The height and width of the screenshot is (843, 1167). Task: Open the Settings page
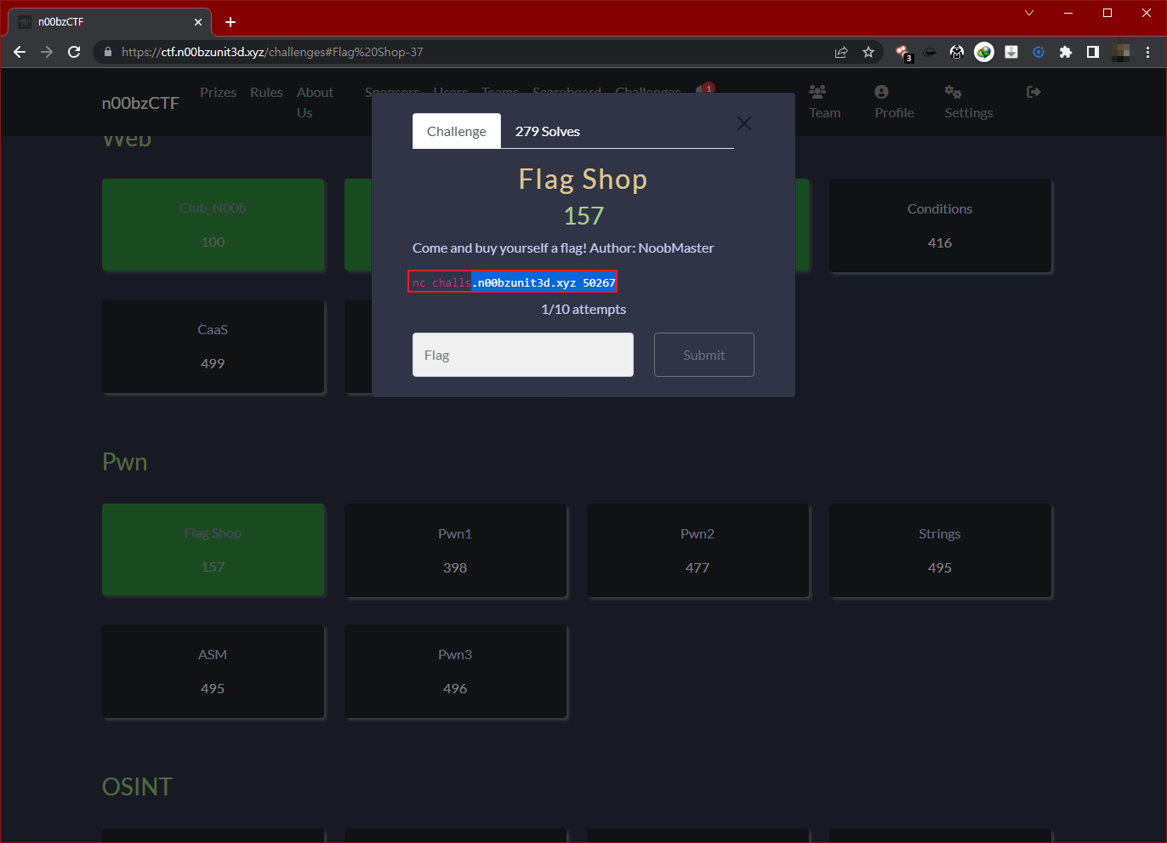click(x=969, y=102)
